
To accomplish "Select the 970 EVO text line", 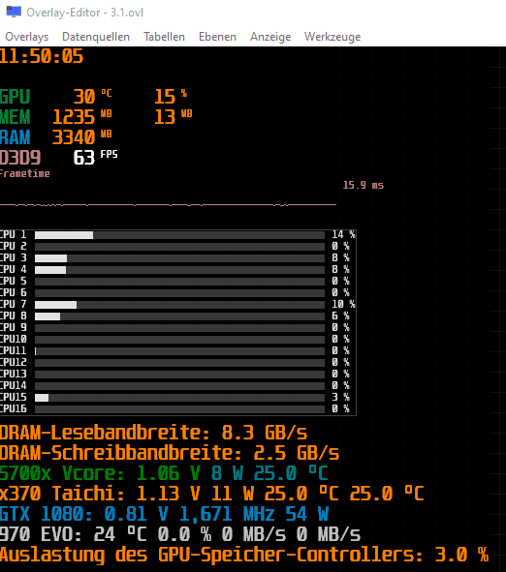I will (180, 535).
